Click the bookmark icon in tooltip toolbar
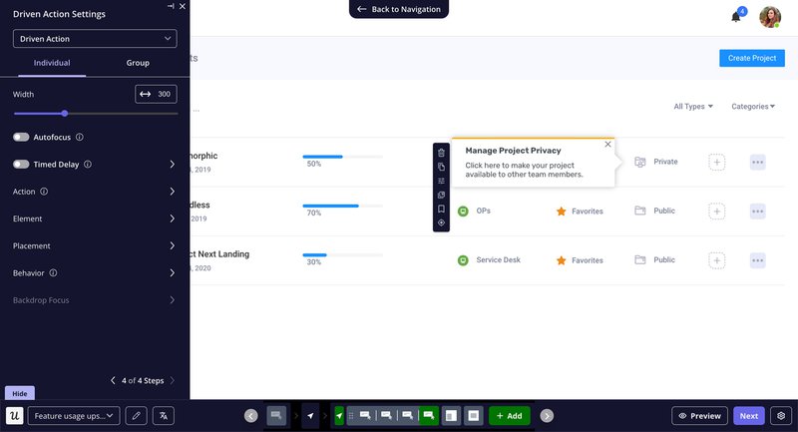The width and height of the screenshot is (798, 432). pos(441,209)
